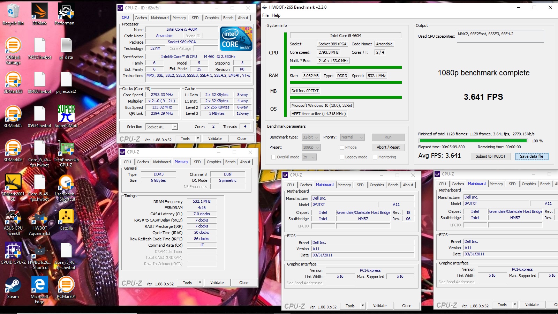Launch Microsoft Edge desktop icon

click(x=40, y=290)
